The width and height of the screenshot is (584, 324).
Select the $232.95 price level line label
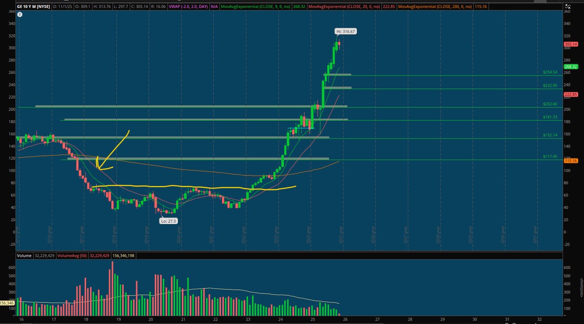pyautogui.click(x=550, y=85)
